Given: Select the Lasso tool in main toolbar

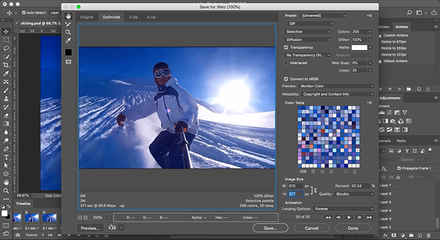Looking at the screenshot, I should (x=6, y=49).
